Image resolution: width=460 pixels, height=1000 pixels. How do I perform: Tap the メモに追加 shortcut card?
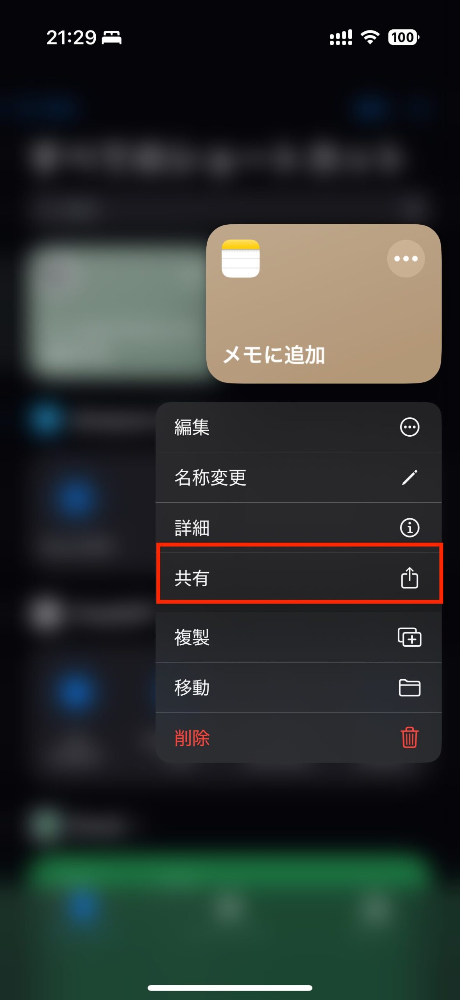click(324, 304)
